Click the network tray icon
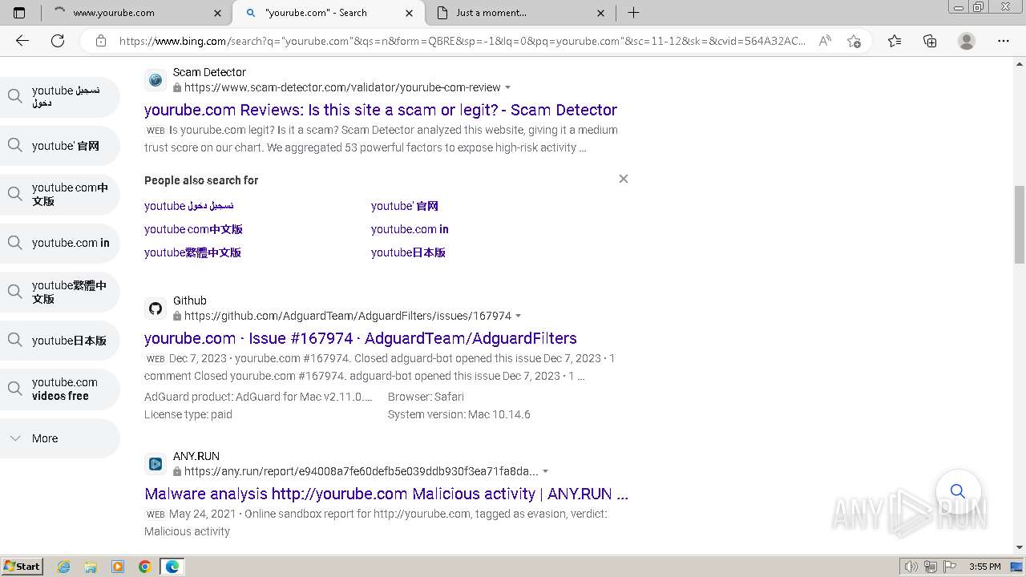The image size is (1026, 577). pos(931,567)
